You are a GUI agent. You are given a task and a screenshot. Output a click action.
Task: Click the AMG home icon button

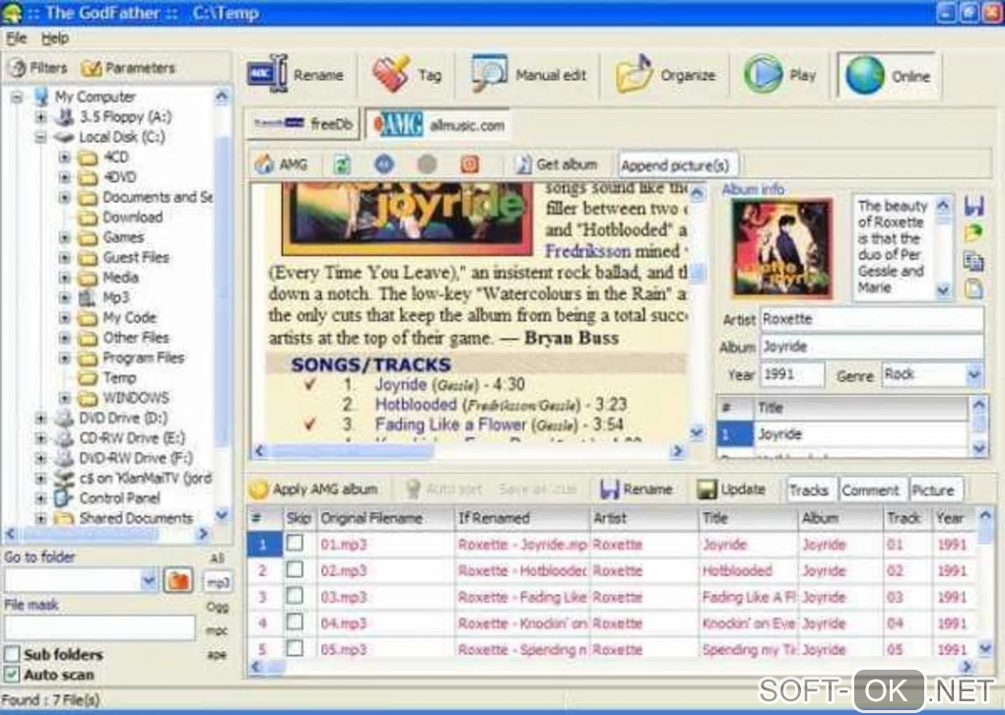point(280,164)
